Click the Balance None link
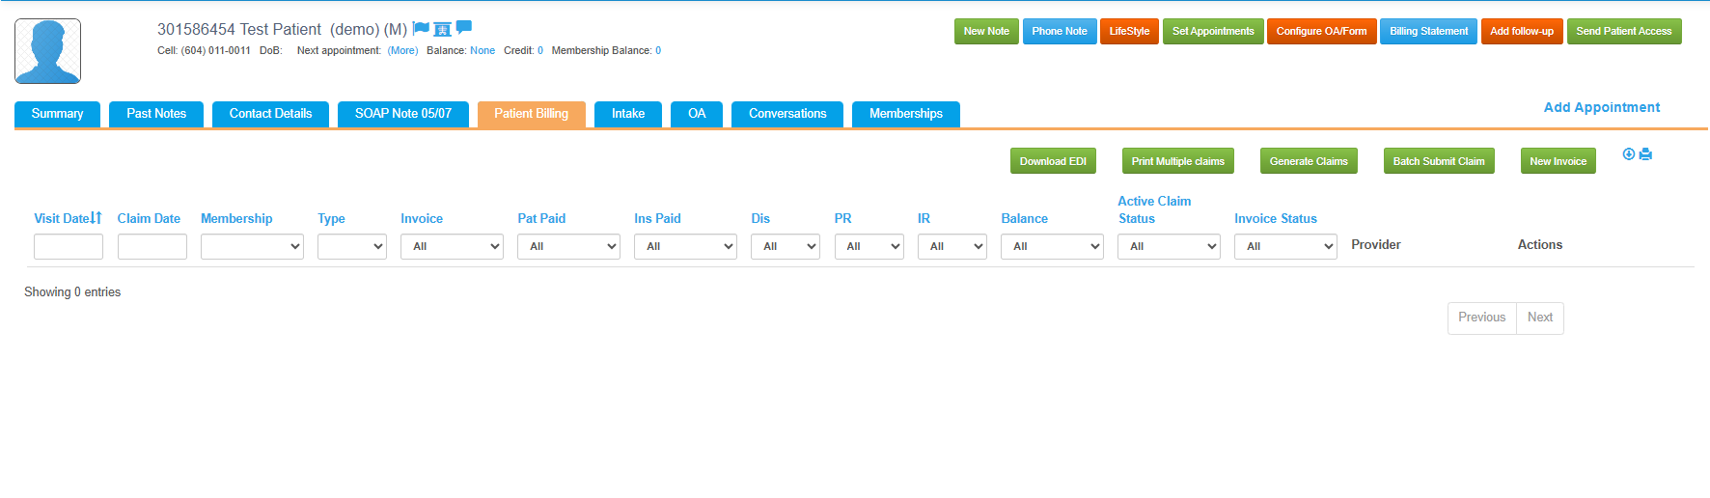The image size is (1710, 498). point(483,51)
